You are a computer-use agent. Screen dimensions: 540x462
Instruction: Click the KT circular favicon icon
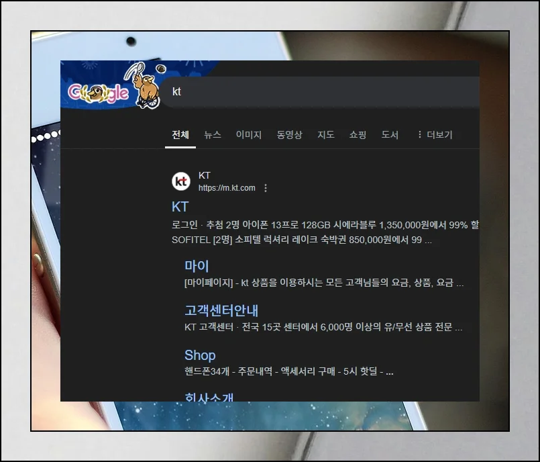(180, 181)
